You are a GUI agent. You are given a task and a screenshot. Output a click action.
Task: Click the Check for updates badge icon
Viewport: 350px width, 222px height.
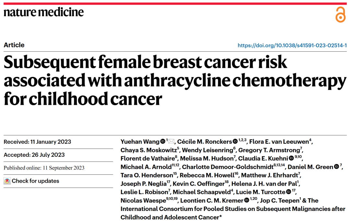coord(7,181)
